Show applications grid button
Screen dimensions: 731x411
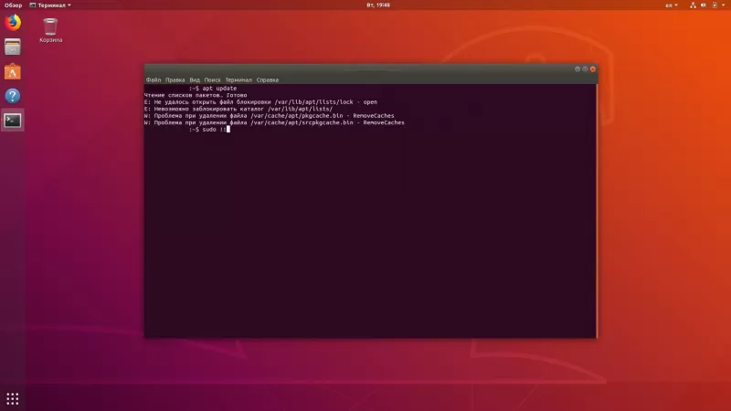point(13,398)
